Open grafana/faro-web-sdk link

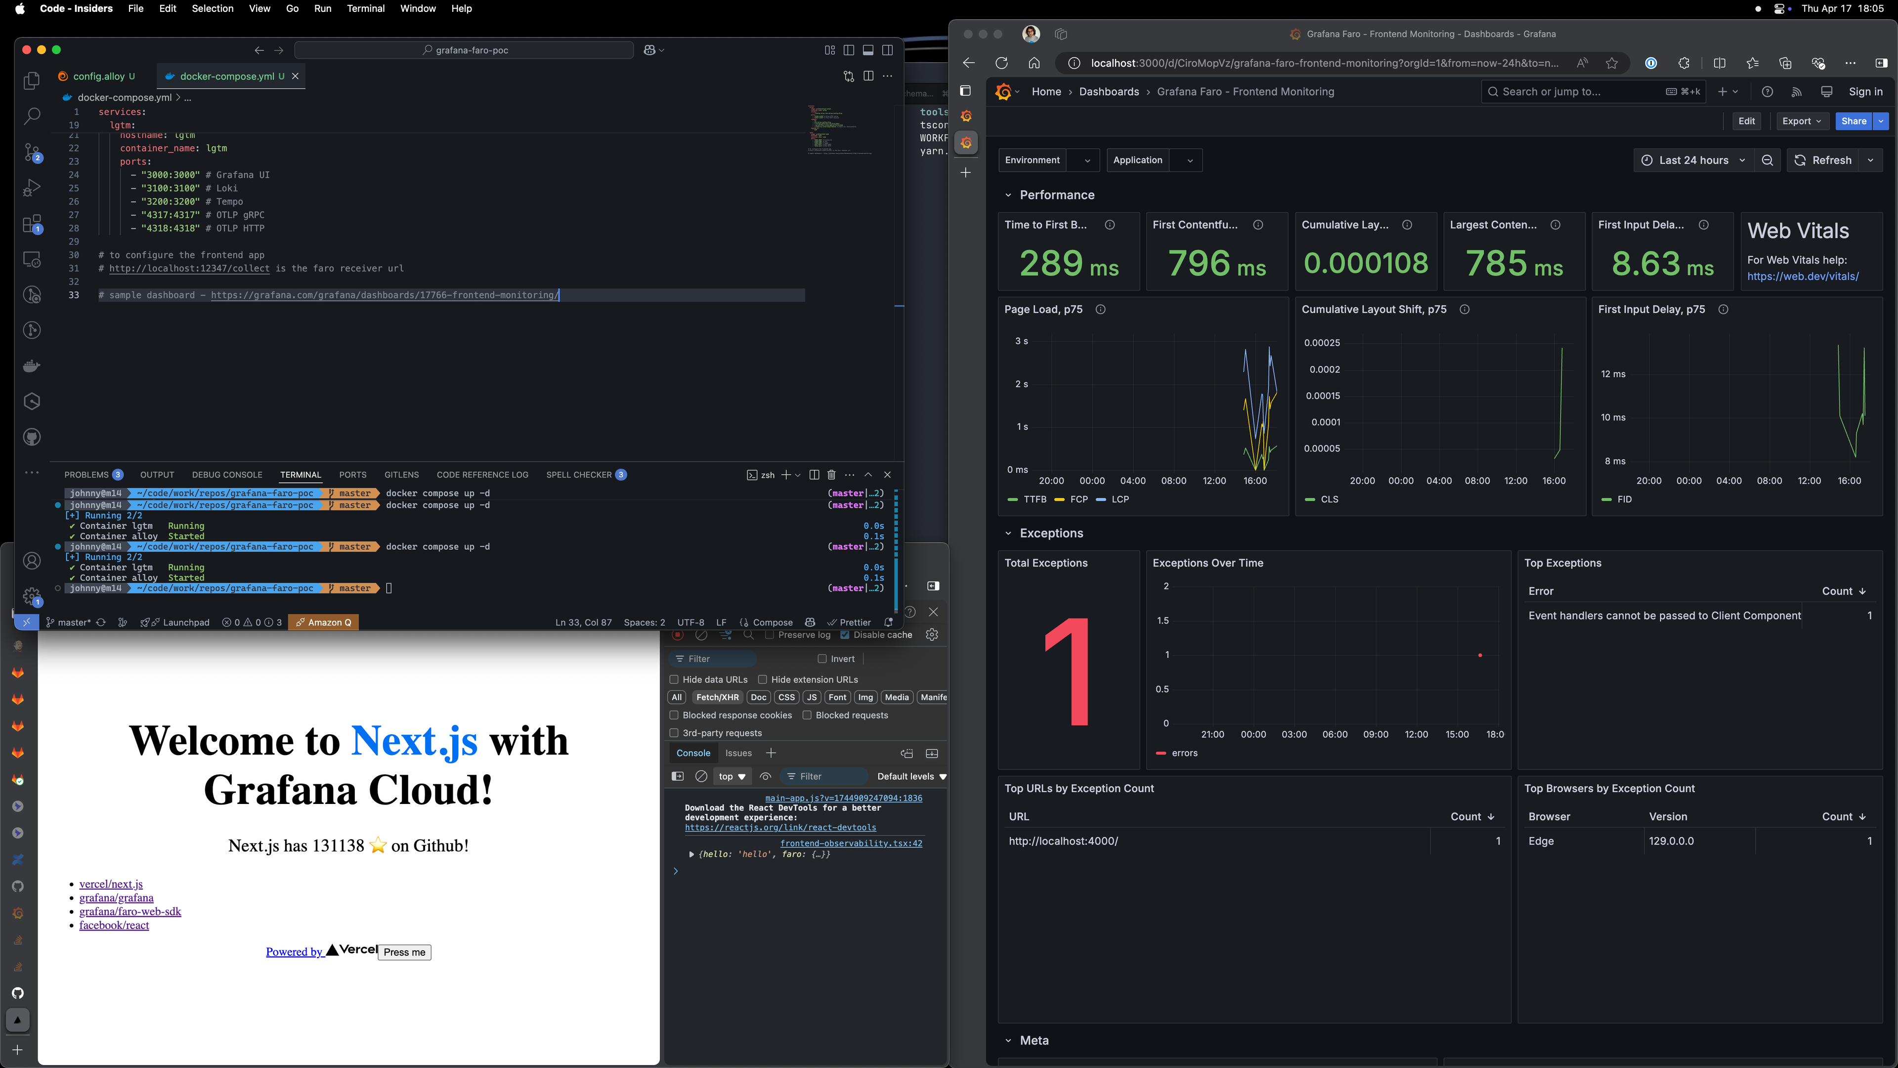(x=130, y=912)
